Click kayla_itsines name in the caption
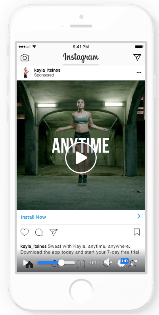This screenshot has width=159, height=315. 34,246
